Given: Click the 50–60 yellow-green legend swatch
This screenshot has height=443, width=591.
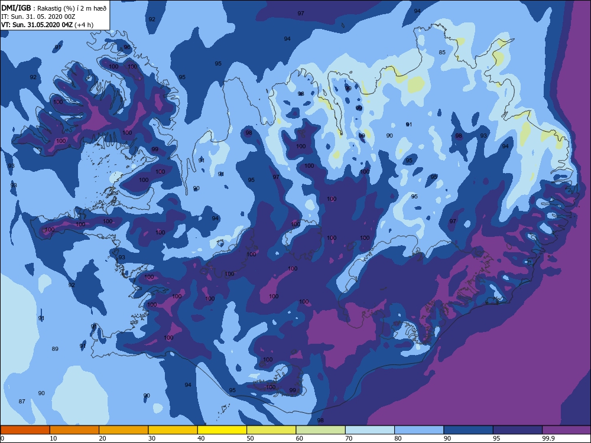Looking at the screenshot, I should click(x=271, y=430).
